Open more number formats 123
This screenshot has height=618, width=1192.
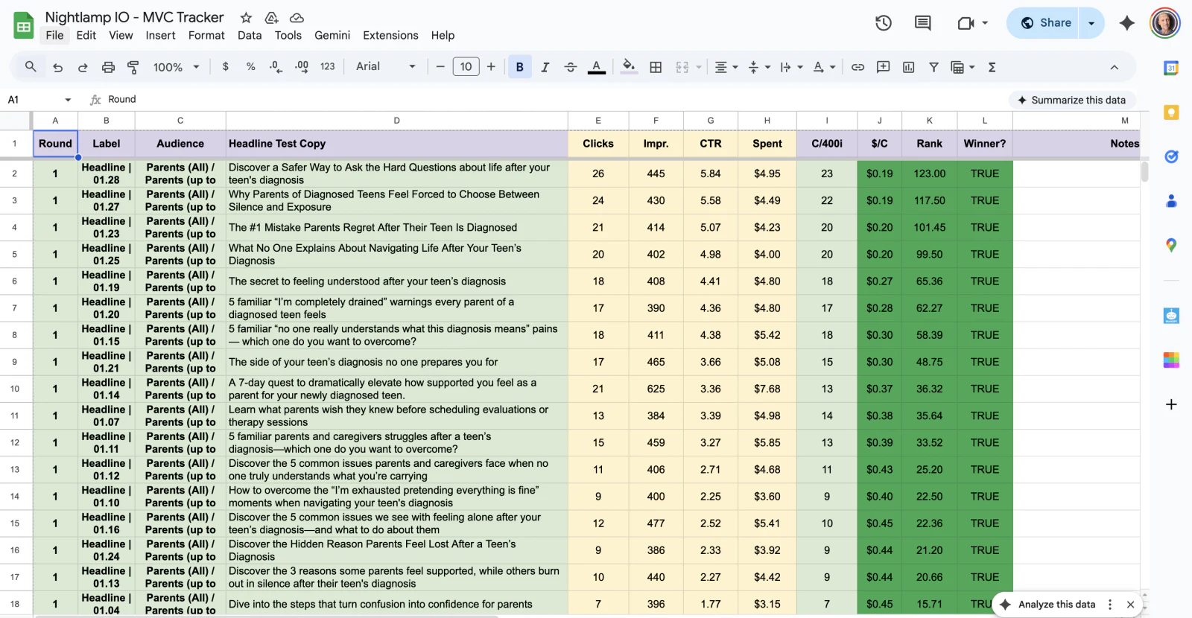[x=327, y=66]
